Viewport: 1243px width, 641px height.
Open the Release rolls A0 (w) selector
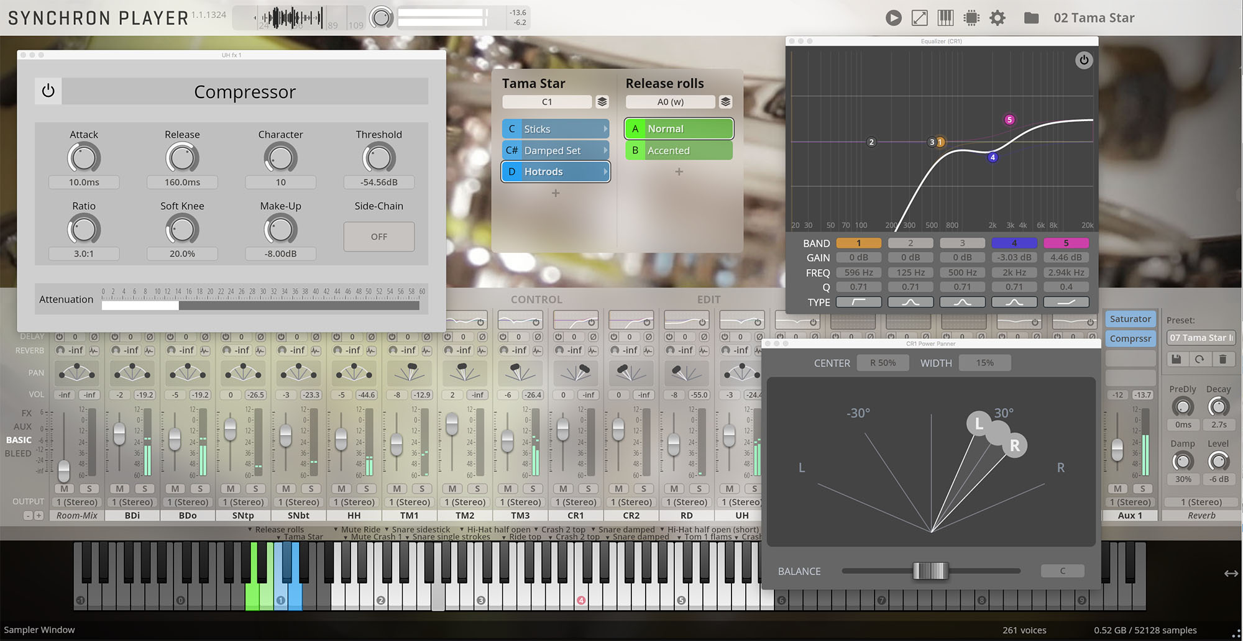click(671, 102)
